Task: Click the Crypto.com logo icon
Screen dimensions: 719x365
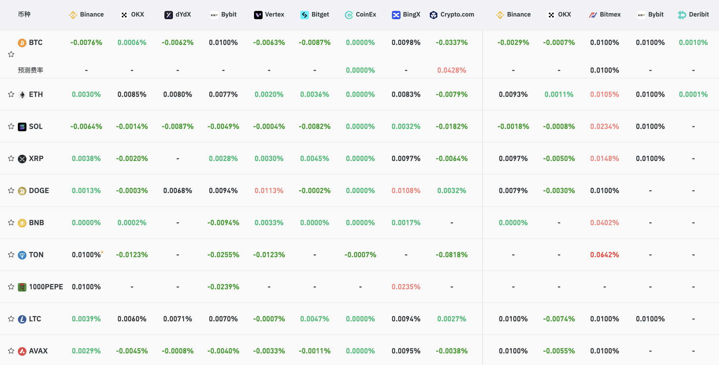Action: [x=433, y=15]
